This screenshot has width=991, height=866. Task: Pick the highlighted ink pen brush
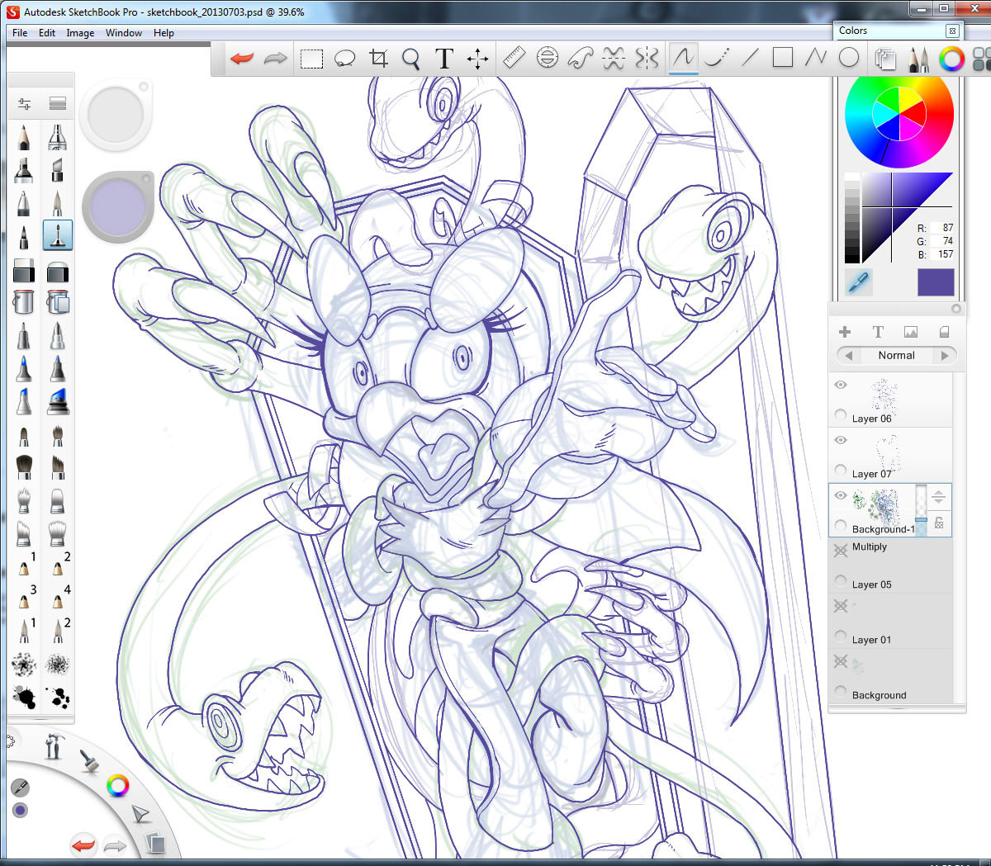(57, 235)
